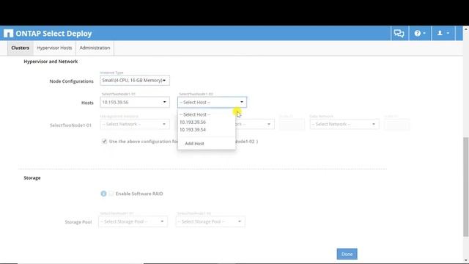Select host 10.193.39.56 from the list
The height and width of the screenshot is (264, 469).
(207, 122)
